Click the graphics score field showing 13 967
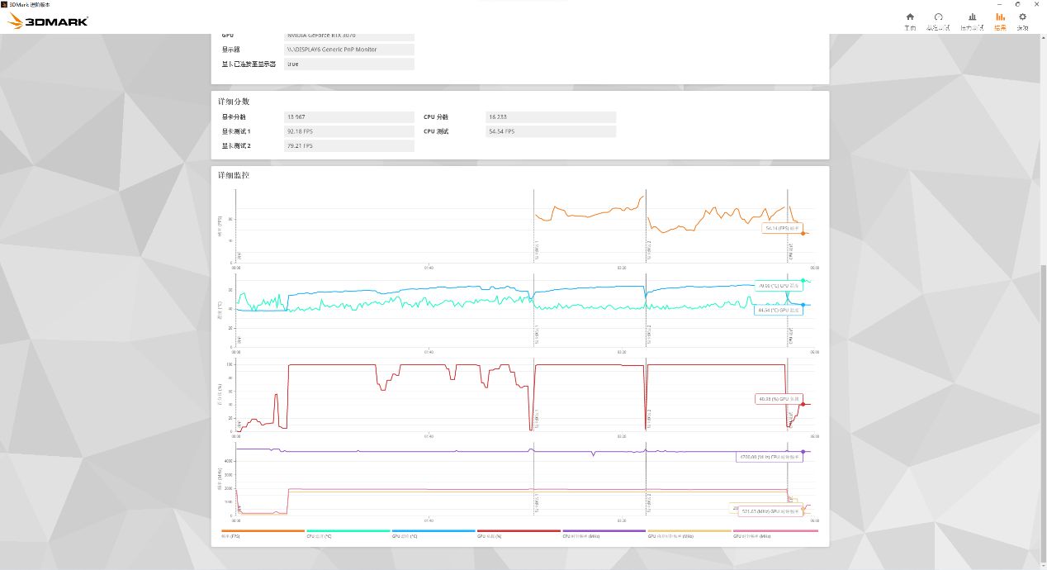Image resolution: width=1047 pixels, height=570 pixels. tap(348, 117)
